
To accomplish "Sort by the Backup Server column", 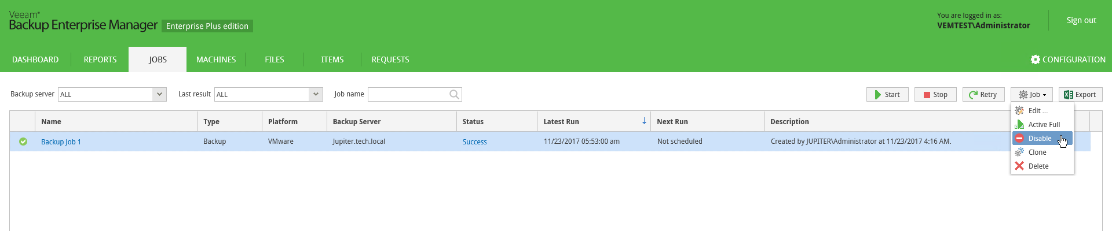I will [392, 121].
